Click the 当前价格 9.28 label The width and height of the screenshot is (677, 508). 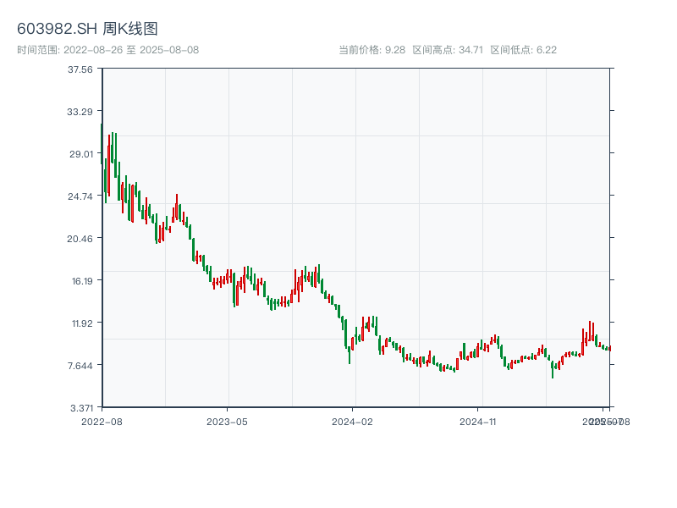372,50
